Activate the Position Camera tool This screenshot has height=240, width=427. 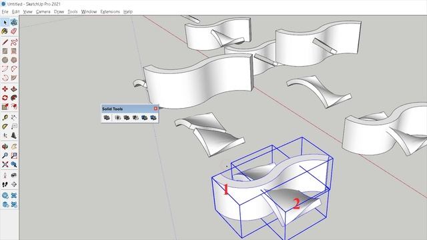pos(5,175)
